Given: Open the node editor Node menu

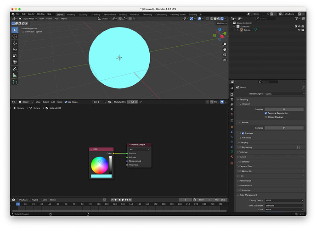Looking at the screenshot, I should coord(60,102).
